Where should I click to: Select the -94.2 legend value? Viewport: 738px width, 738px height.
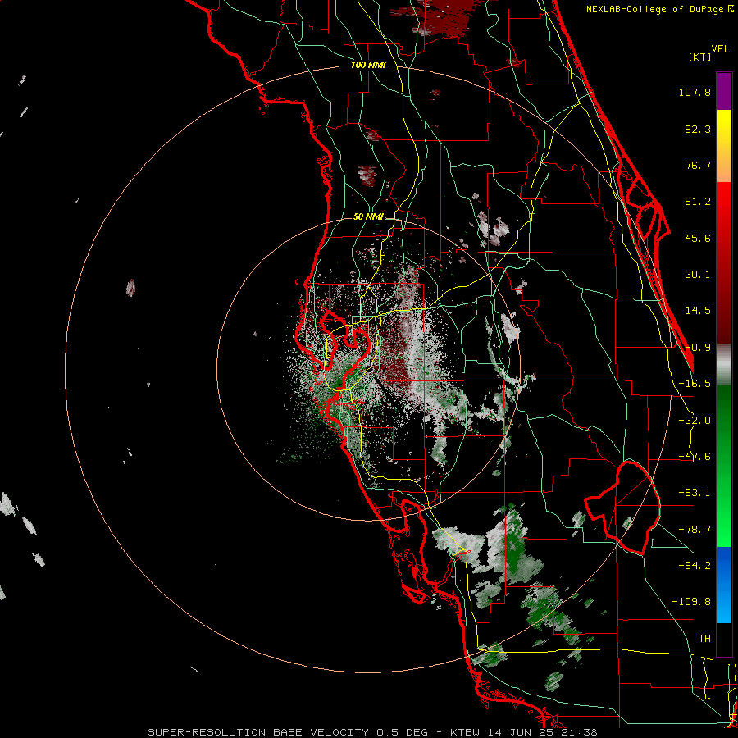695,565
